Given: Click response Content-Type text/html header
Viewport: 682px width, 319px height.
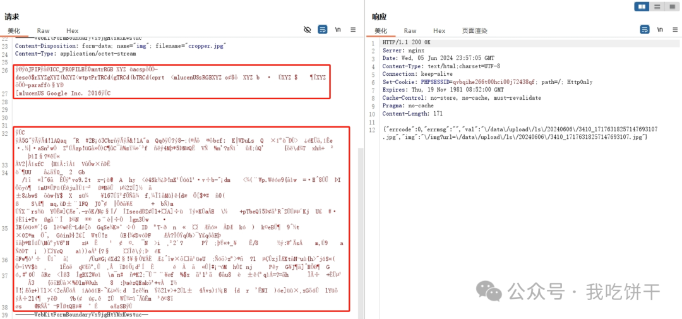Looking at the screenshot, I should tap(441, 66).
